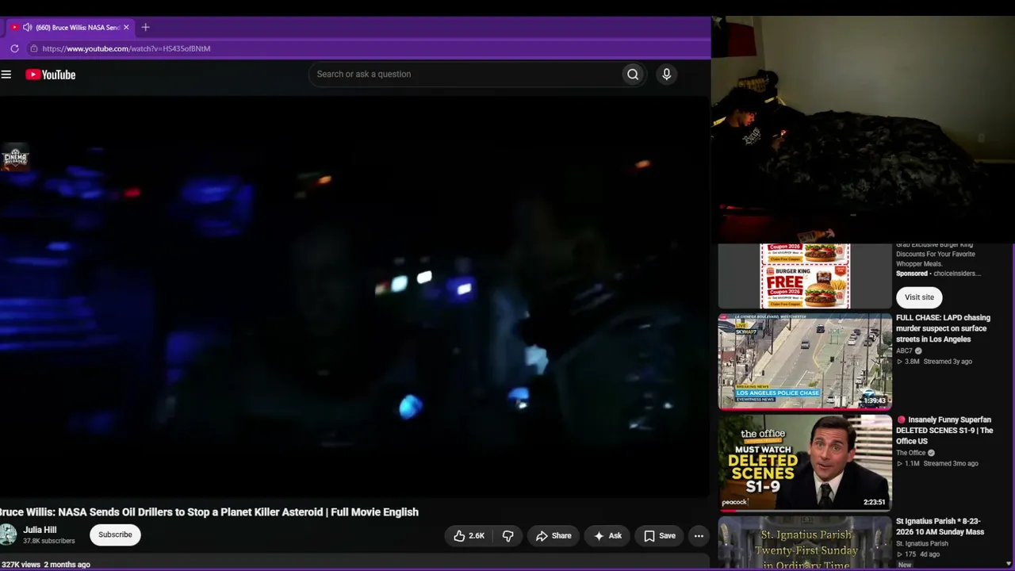This screenshot has width=1015, height=571.
Task: Click the 'Sponsored · choiceinsiders' label
Action: (x=939, y=274)
